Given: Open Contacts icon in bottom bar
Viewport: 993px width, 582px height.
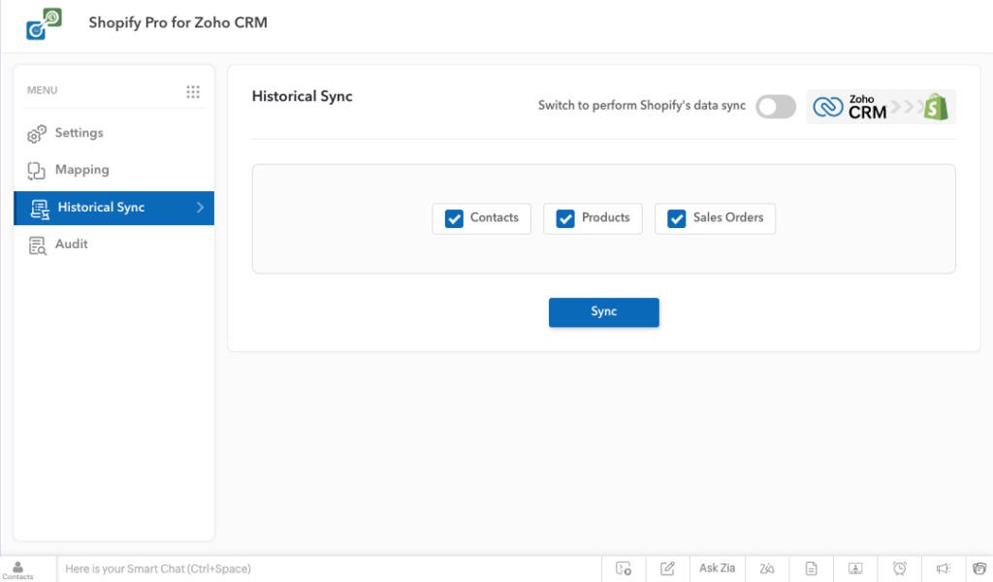Looking at the screenshot, I should [x=17, y=570].
